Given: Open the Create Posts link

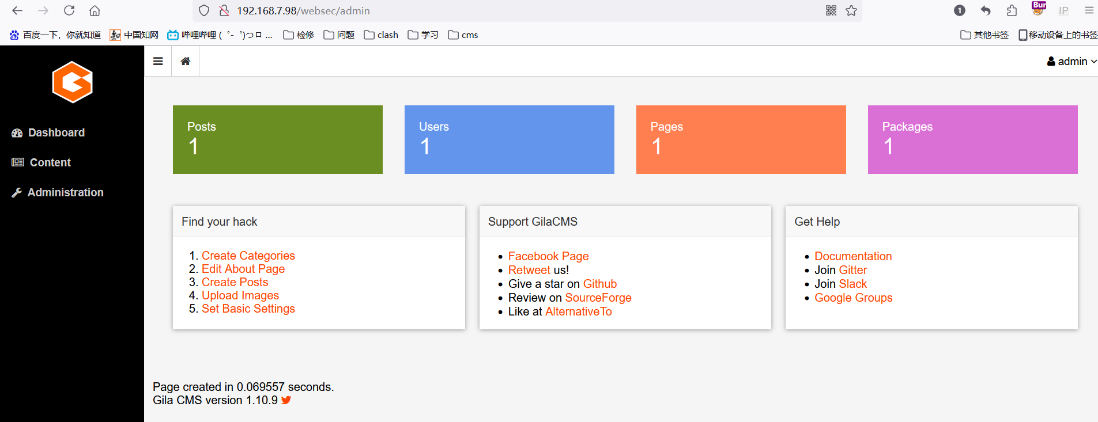Looking at the screenshot, I should click(235, 282).
